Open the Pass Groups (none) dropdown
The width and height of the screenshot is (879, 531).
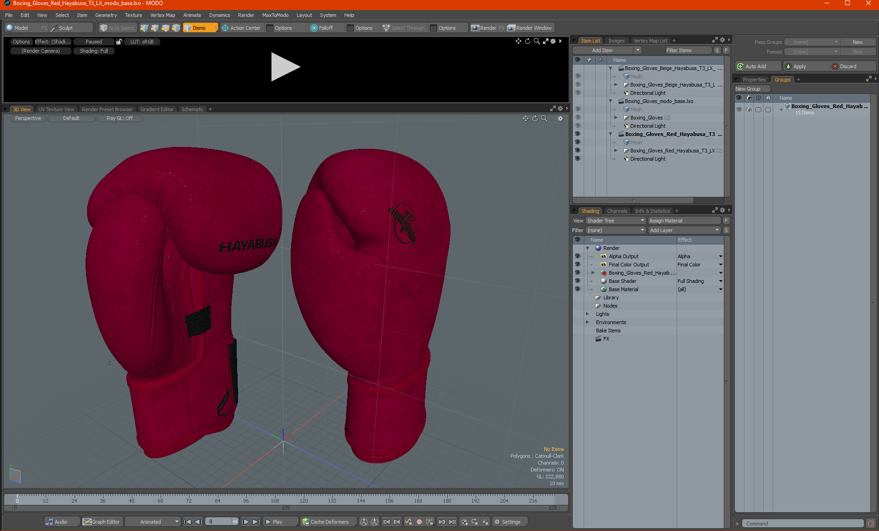(812, 42)
